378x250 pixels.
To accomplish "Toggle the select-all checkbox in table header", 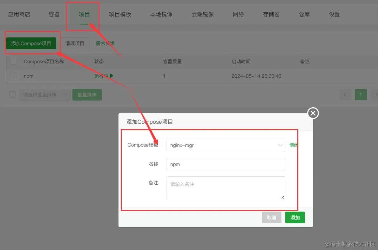I will 14,61.
